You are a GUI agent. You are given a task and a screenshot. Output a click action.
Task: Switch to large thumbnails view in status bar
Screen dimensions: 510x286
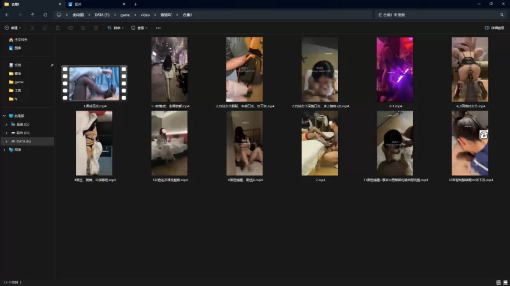click(505, 282)
